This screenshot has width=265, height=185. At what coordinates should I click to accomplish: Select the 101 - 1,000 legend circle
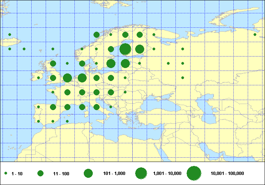click(88, 173)
